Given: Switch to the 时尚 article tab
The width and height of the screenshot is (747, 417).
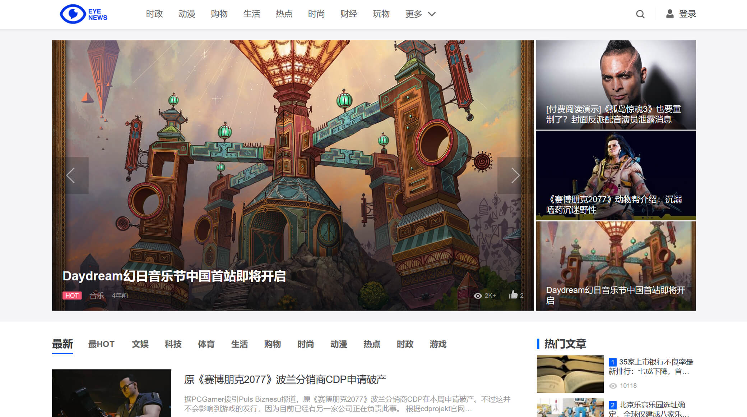Looking at the screenshot, I should (x=306, y=344).
